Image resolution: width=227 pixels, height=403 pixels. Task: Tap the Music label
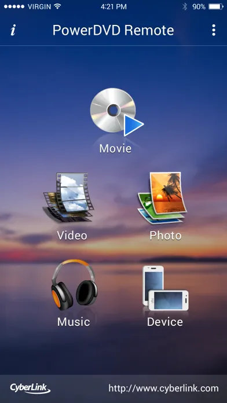point(74,322)
